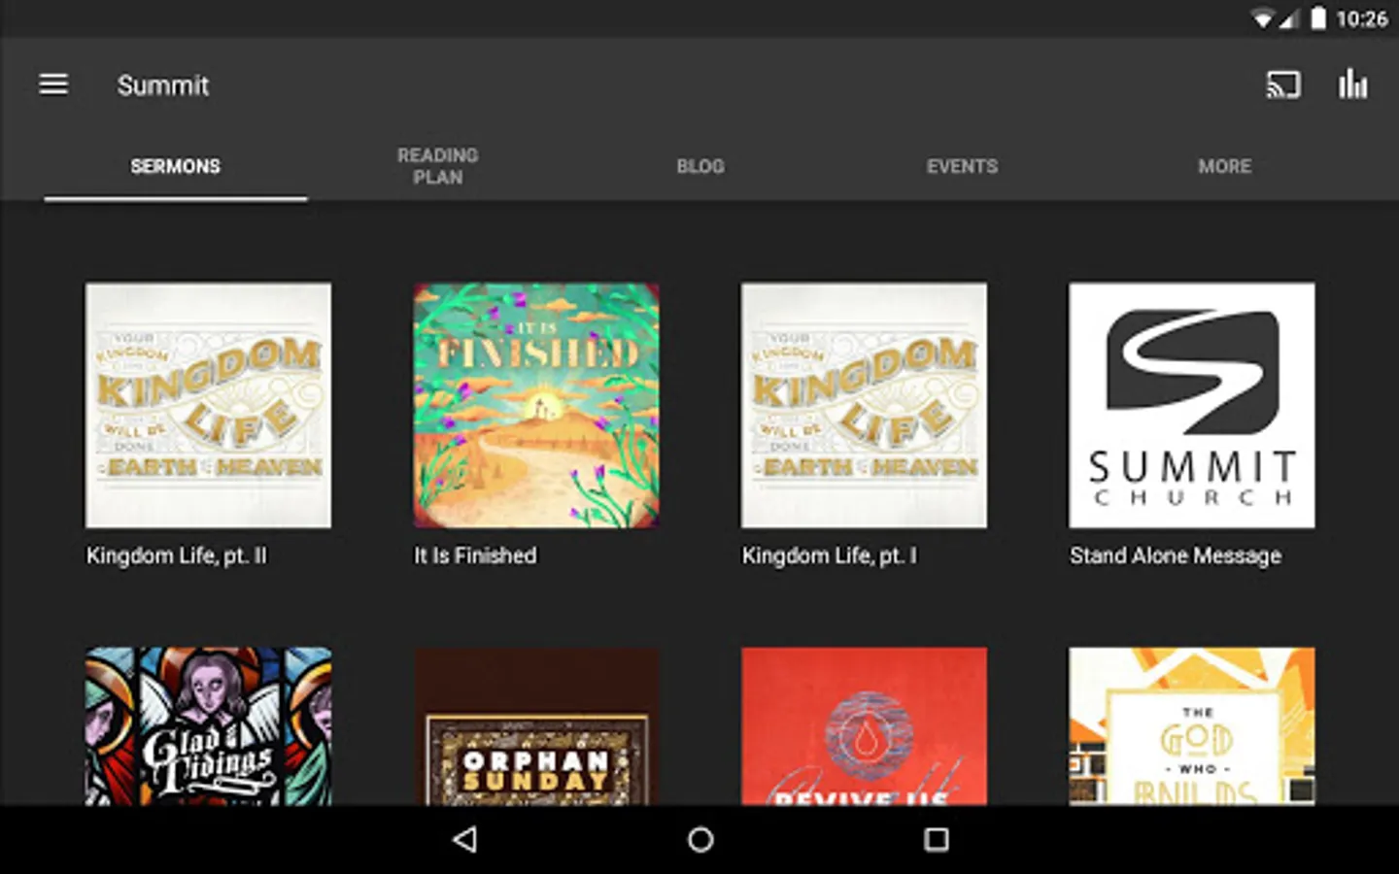Open the It Is Finished artwork
Screen dimensions: 1399x874
click(x=536, y=405)
